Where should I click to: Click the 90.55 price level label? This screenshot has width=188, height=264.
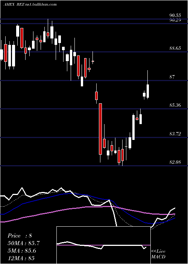click(175, 15)
